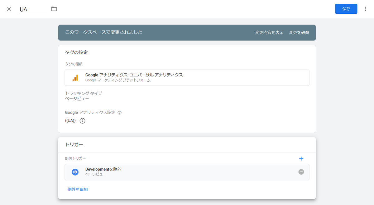Click the このワークスペースで変更されました banner text
The image size is (374, 205).
coord(103,32)
